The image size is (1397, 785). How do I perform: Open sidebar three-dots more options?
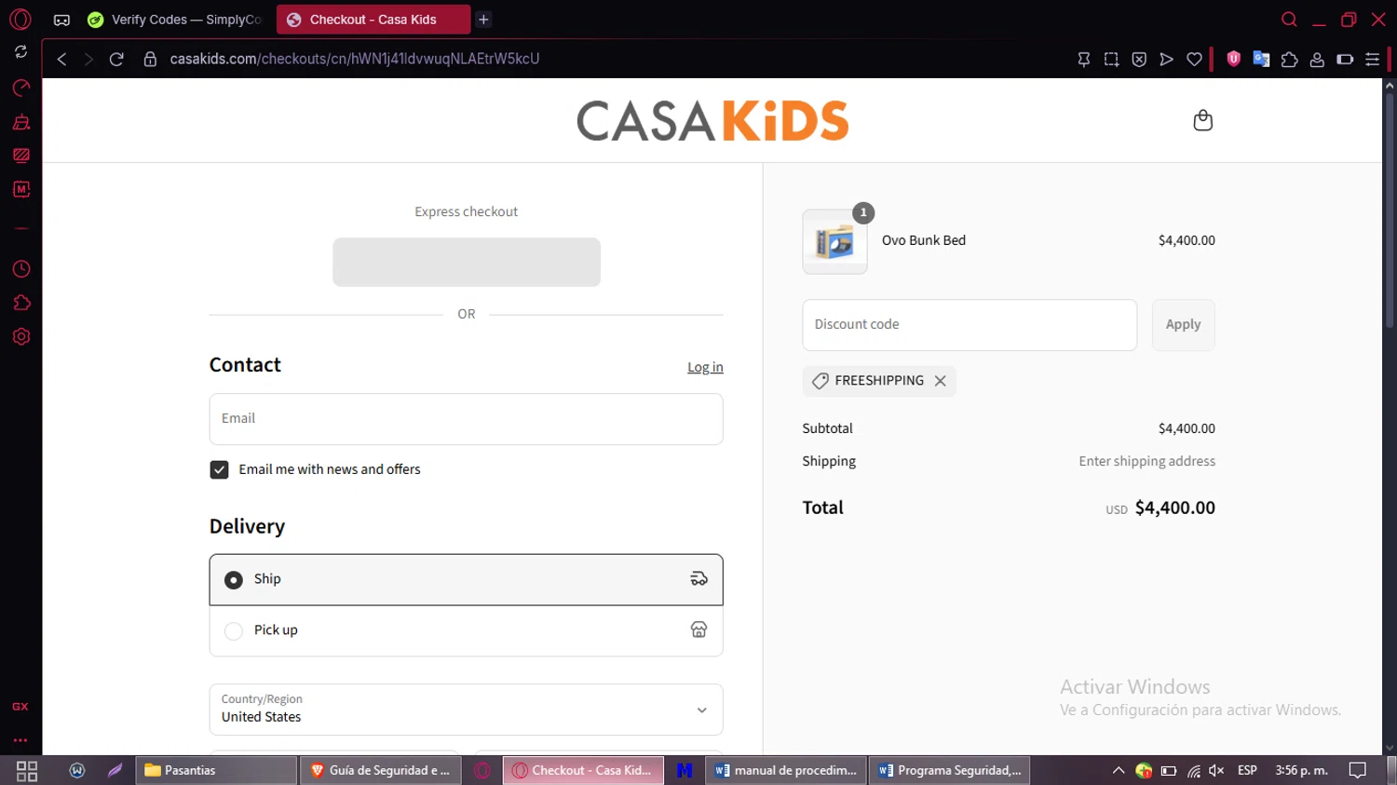(x=20, y=740)
